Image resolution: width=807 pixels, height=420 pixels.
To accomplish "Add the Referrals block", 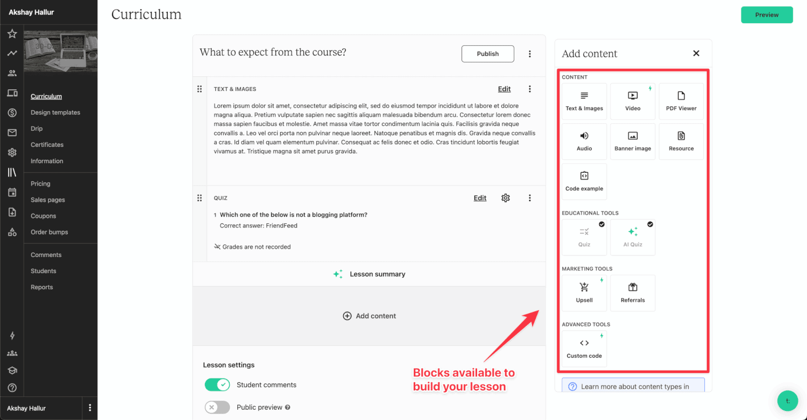I will click(x=633, y=293).
